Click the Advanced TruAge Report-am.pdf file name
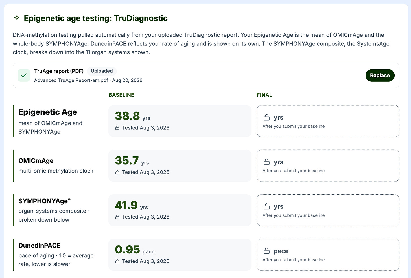Screen dimensions: 411x278 pos(71,80)
